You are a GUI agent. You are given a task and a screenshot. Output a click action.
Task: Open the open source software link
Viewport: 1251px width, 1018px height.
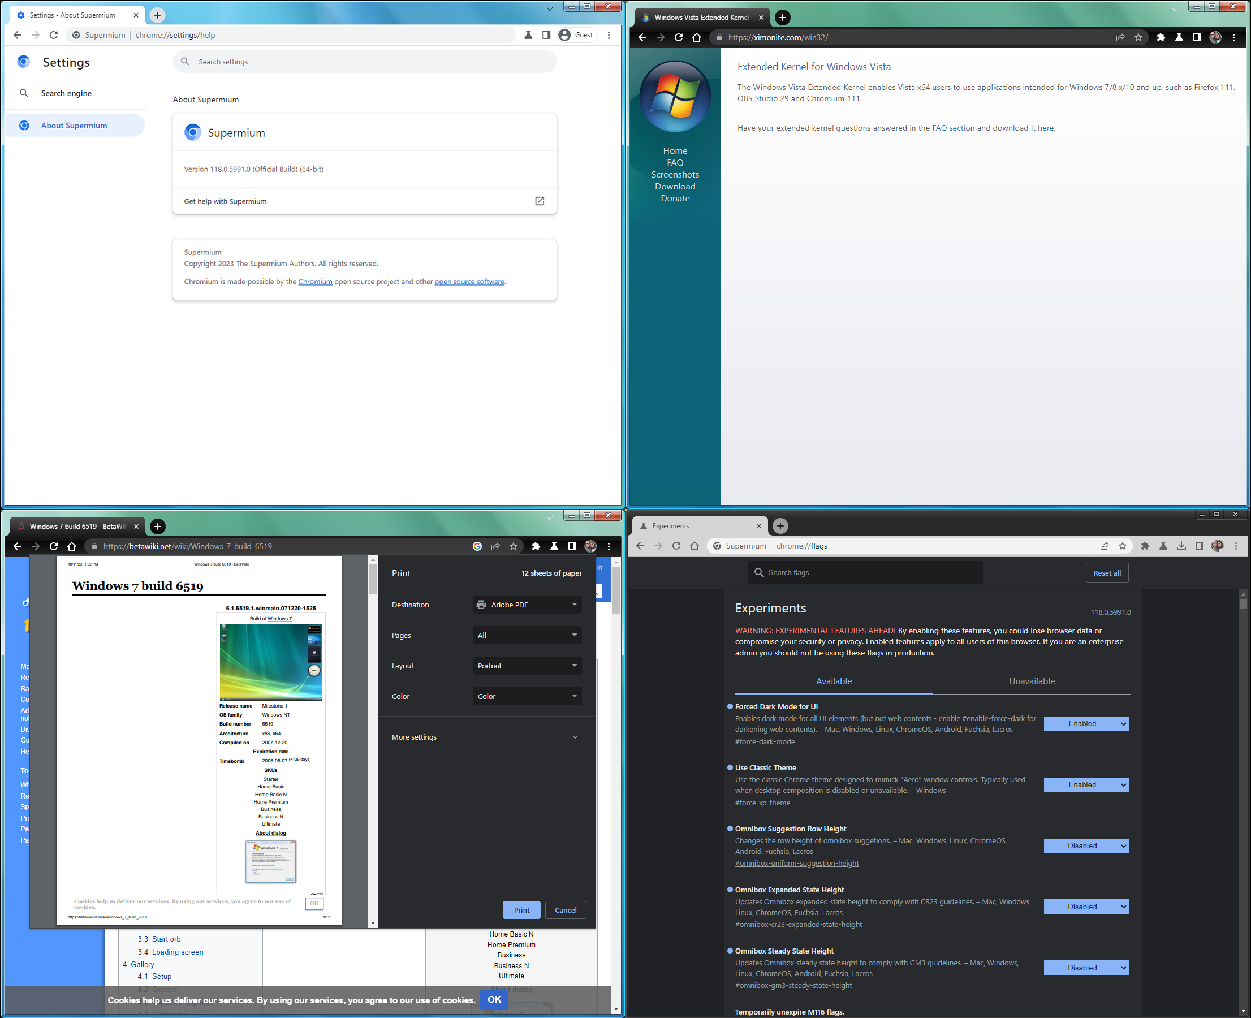tap(469, 282)
